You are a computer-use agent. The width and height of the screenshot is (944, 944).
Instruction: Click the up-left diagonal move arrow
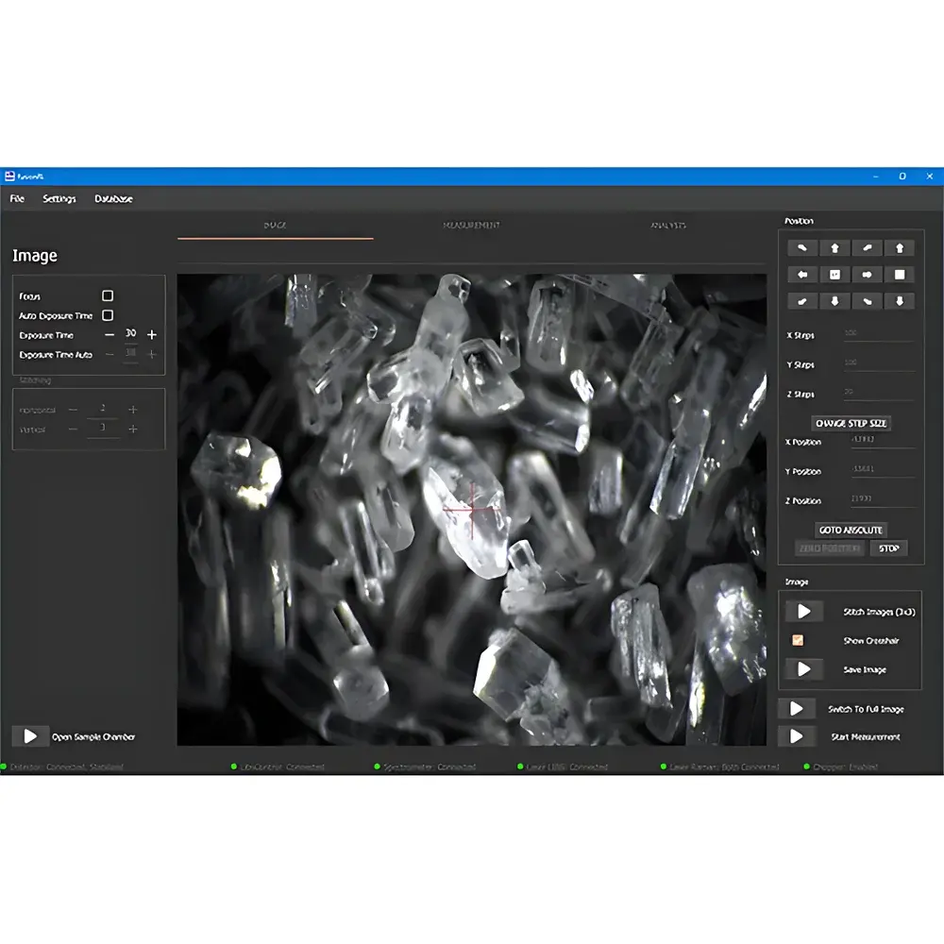(802, 248)
